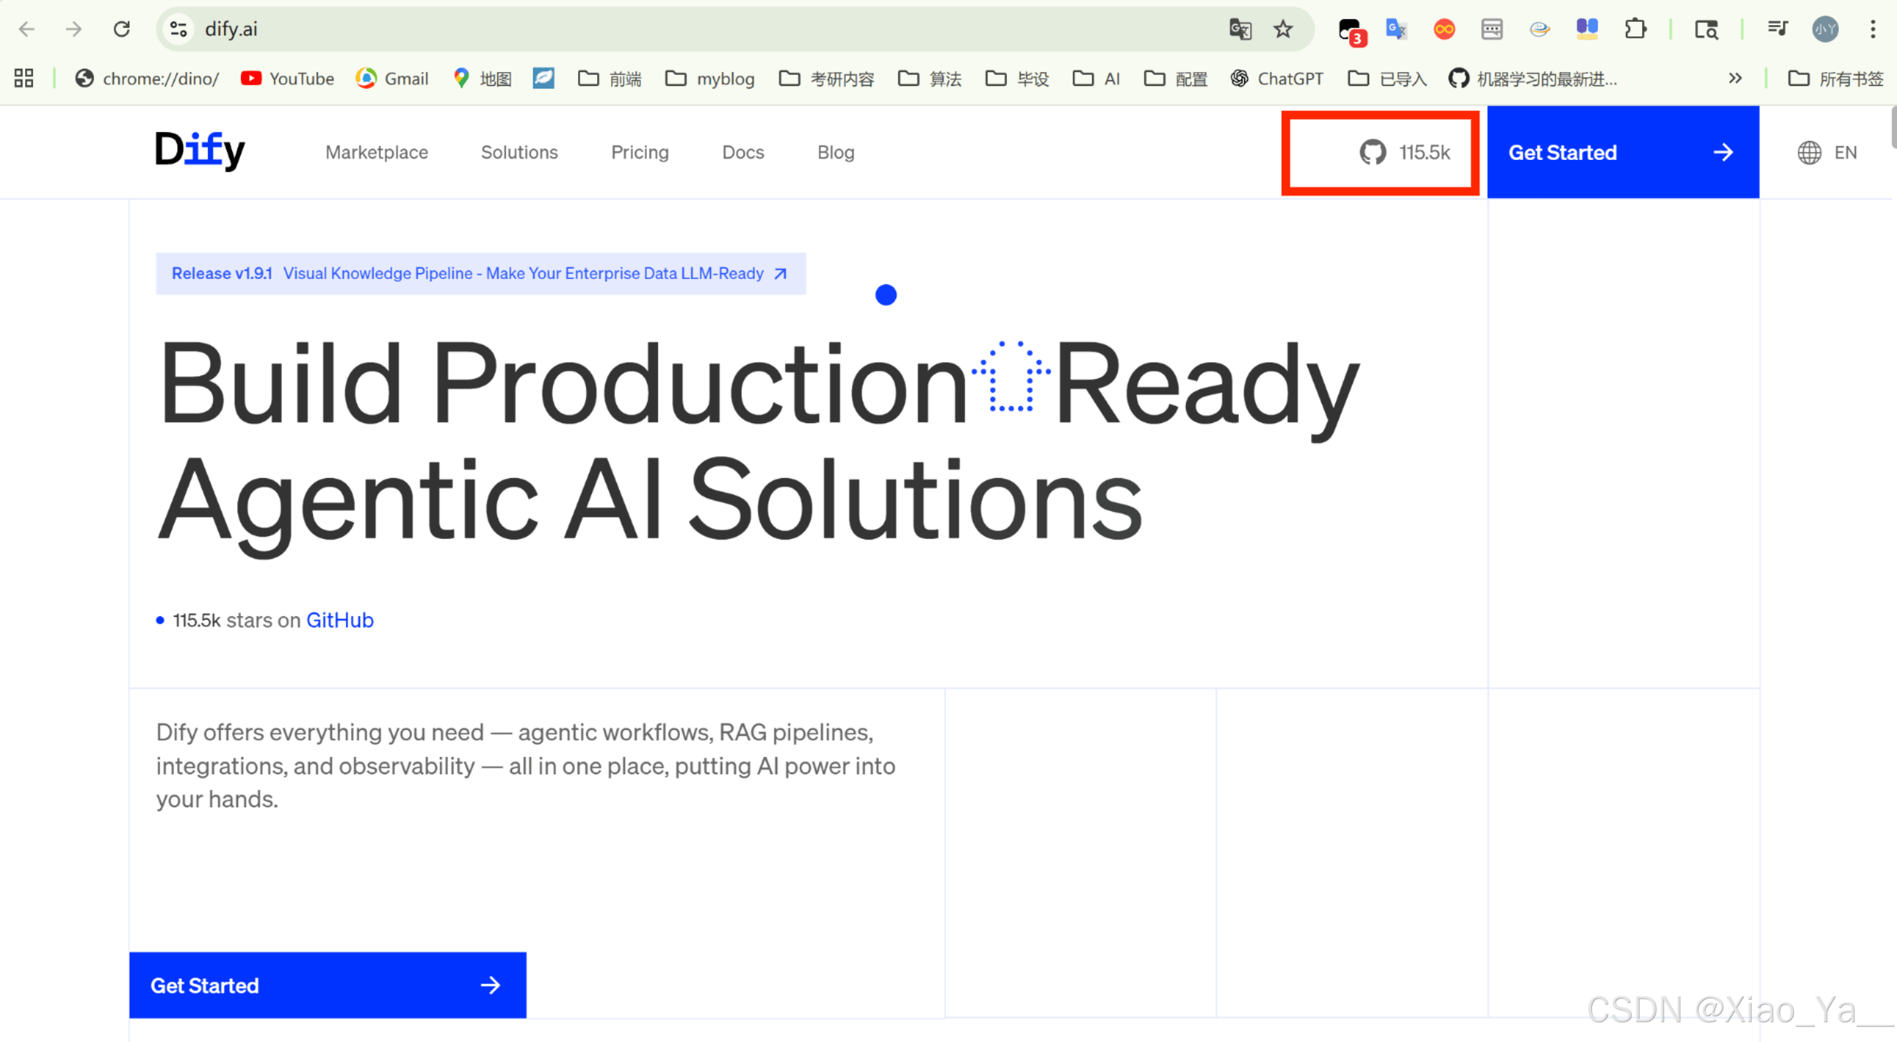Image resolution: width=1897 pixels, height=1042 pixels.
Task: Click the user profile avatar
Action: (x=1825, y=28)
